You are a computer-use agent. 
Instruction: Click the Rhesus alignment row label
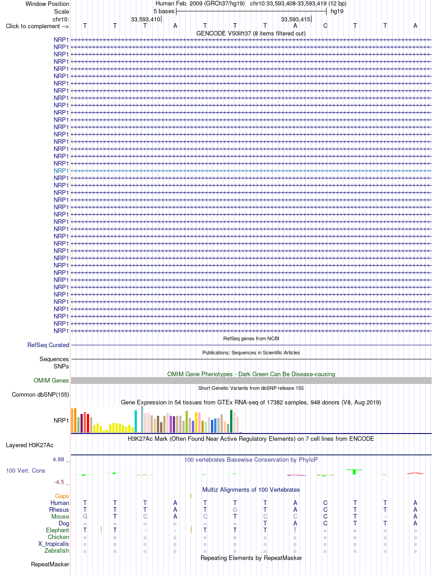(59, 510)
